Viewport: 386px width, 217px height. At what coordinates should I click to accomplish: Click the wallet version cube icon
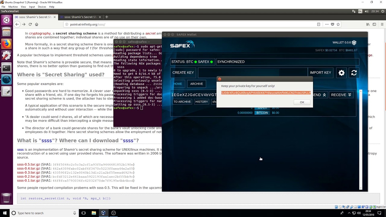coord(354,42)
